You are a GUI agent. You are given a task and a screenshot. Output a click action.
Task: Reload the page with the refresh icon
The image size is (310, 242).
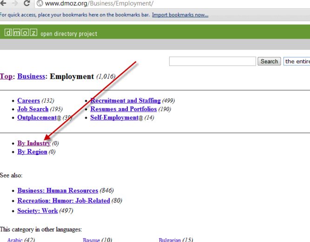[x=26, y=3]
